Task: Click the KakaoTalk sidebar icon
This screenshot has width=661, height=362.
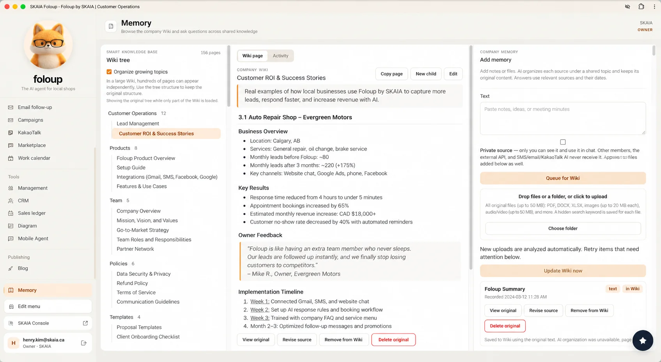Action: pos(11,133)
